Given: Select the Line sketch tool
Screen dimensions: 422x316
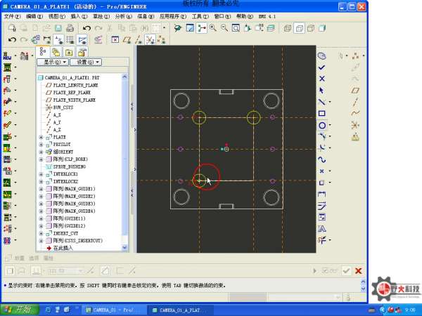Looking at the screenshot, I should point(321,102).
